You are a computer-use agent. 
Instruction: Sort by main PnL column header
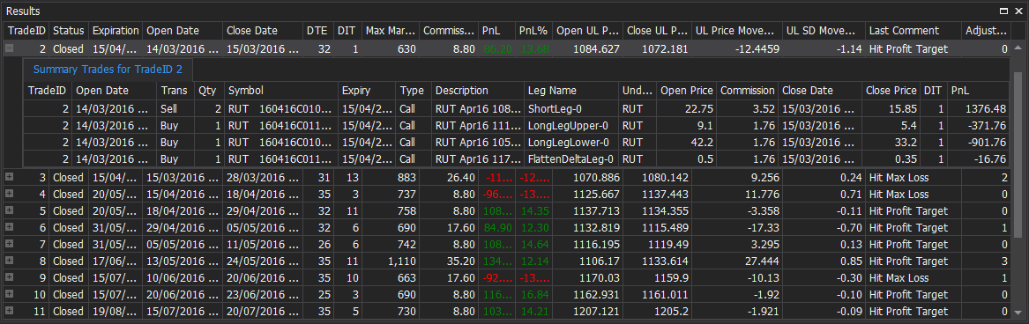pyautogui.click(x=496, y=31)
